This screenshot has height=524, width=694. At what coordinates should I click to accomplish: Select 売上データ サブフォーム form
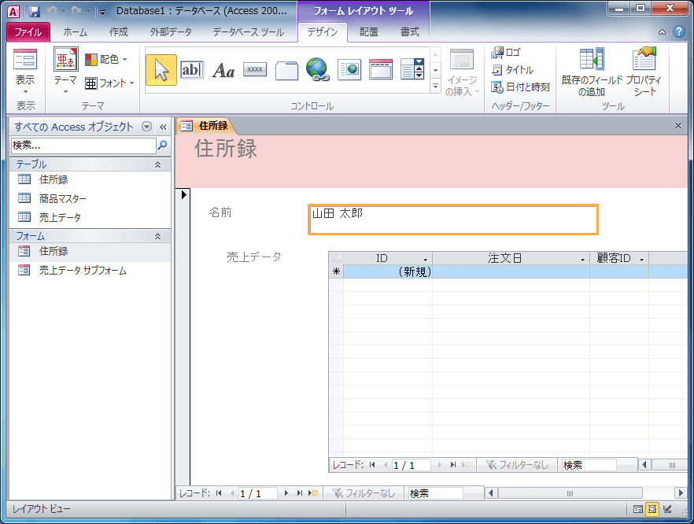pyautogui.click(x=90, y=271)
